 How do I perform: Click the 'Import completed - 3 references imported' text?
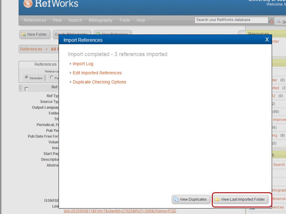pos(118,54)
